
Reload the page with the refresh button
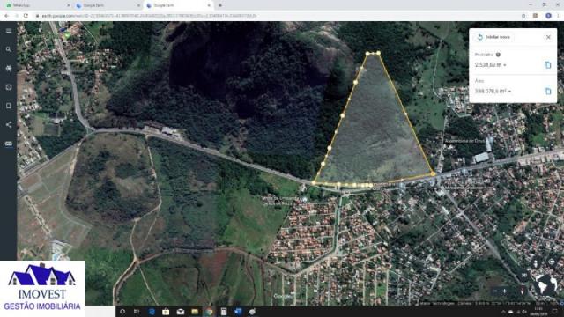click(26, 16)
